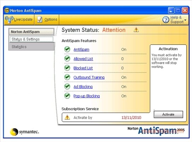Screen dimensions: 192x142
Task: Click the Options checklist icon
Action: (40, 20)
